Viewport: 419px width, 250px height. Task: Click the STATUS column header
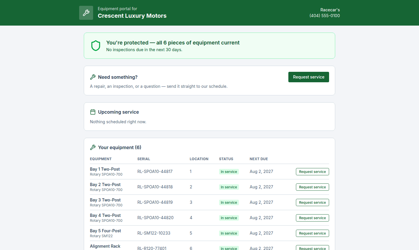tap(226, 159)
